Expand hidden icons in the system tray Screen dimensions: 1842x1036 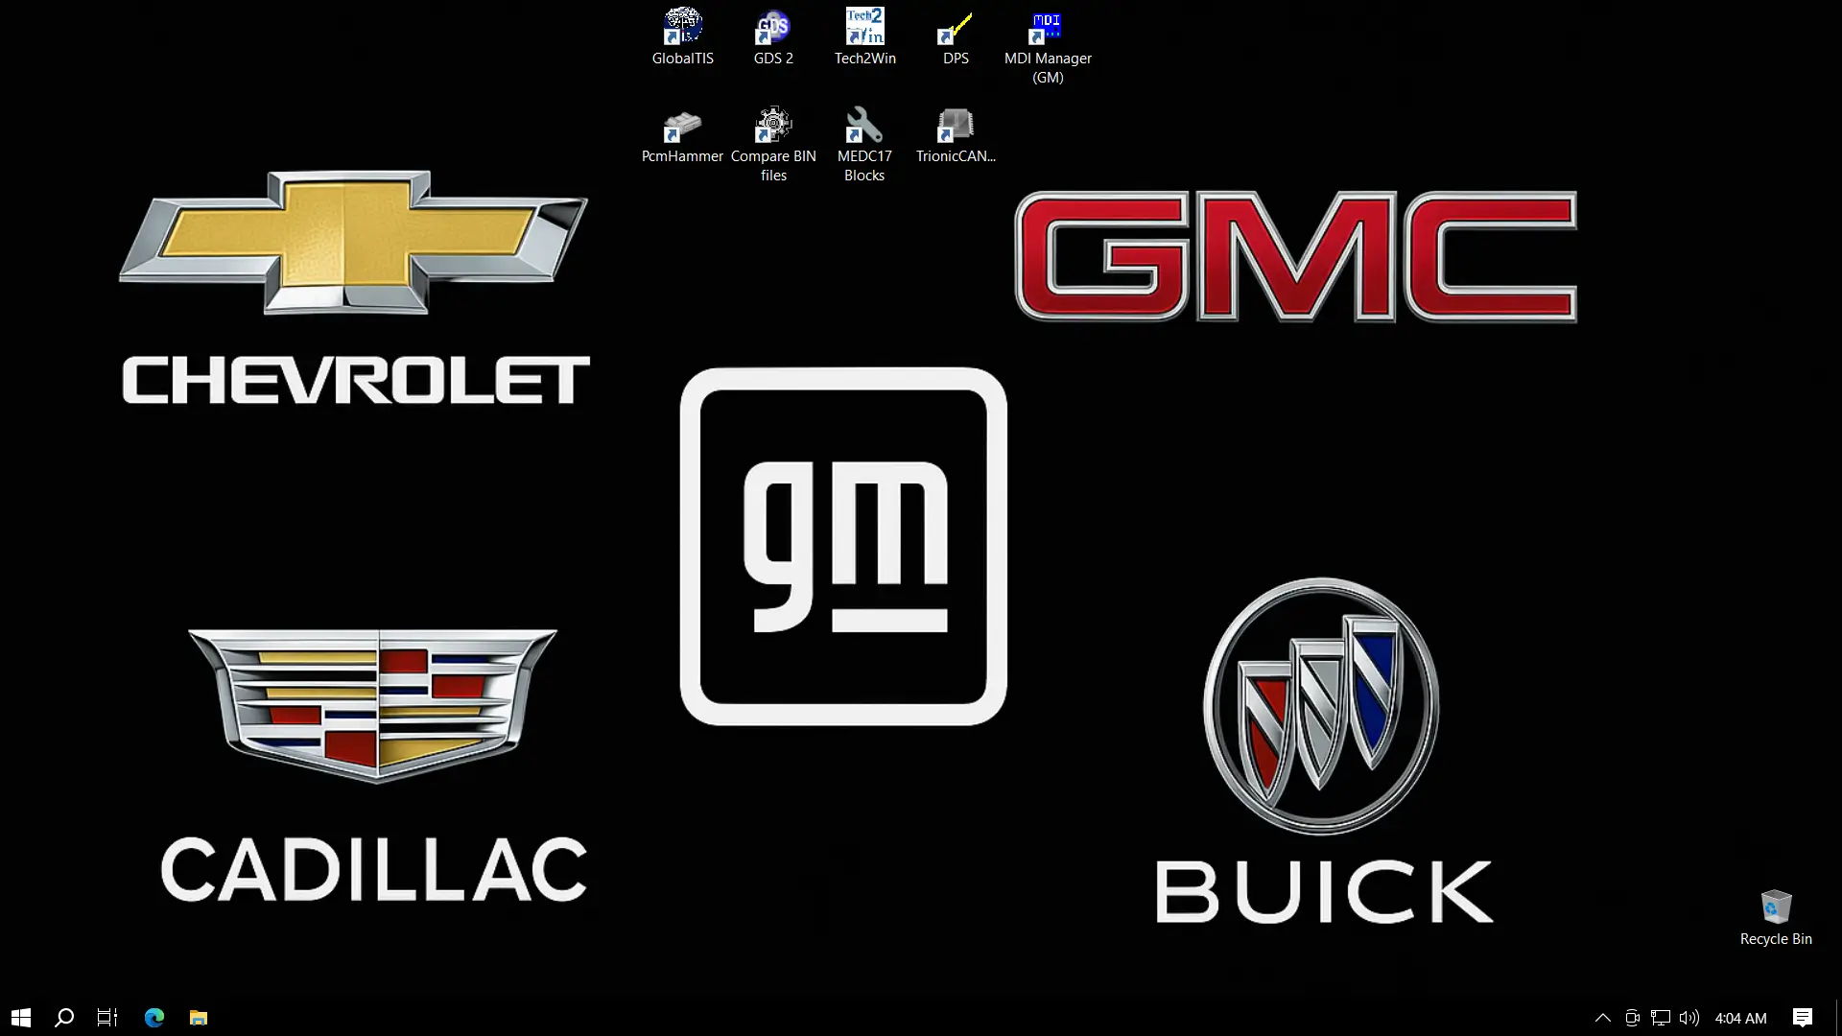pyautogui.click(x=1601, y=1018)
